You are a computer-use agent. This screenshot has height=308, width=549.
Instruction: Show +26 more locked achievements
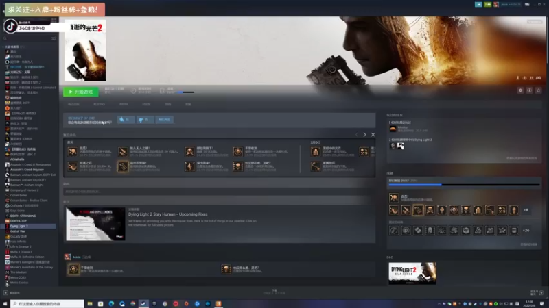coord(526,231)
